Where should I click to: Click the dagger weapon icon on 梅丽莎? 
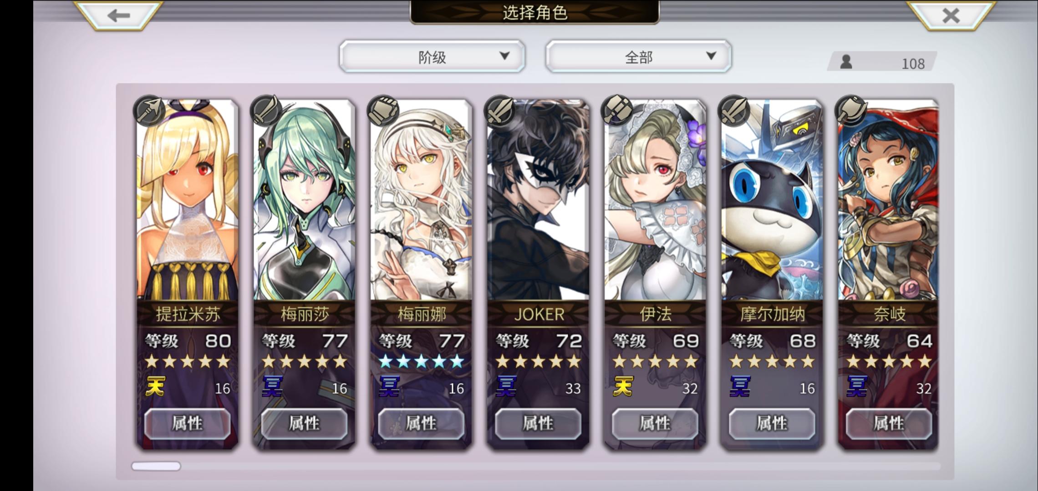tap(266, 110)
